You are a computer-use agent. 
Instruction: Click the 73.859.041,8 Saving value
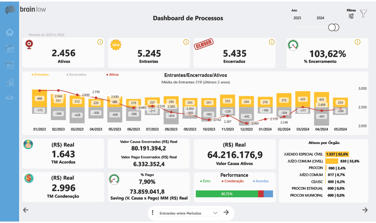147,191
